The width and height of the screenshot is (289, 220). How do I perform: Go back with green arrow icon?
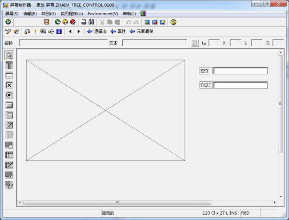coord(58,22)
